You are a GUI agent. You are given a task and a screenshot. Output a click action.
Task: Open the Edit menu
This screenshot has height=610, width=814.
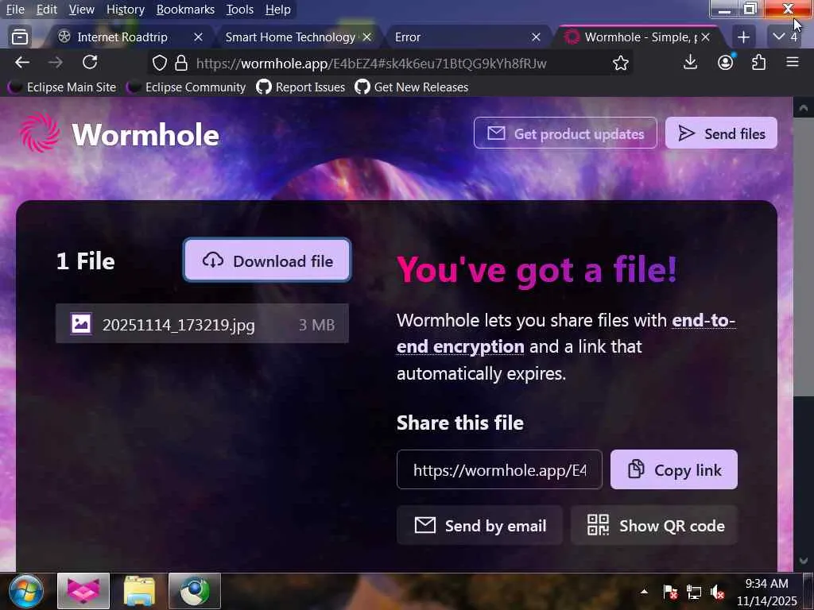coord(46,10)
